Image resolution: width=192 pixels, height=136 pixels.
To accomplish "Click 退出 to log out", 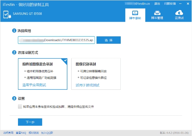I will tap(157, 4).
